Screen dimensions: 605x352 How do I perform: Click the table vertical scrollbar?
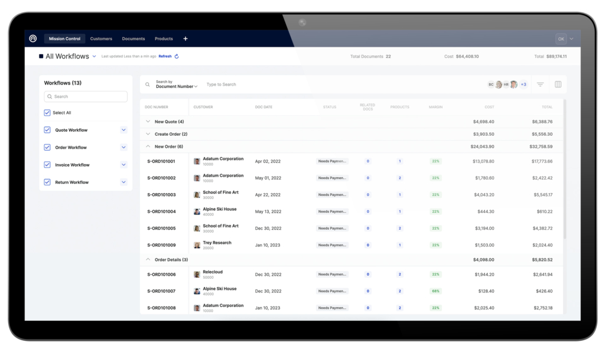tap(565, 170)
